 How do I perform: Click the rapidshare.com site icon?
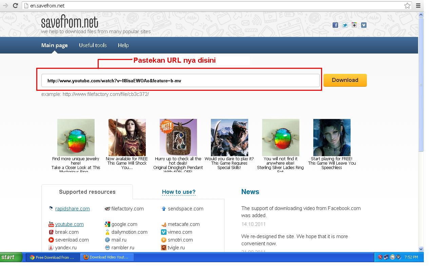(51, 209)
